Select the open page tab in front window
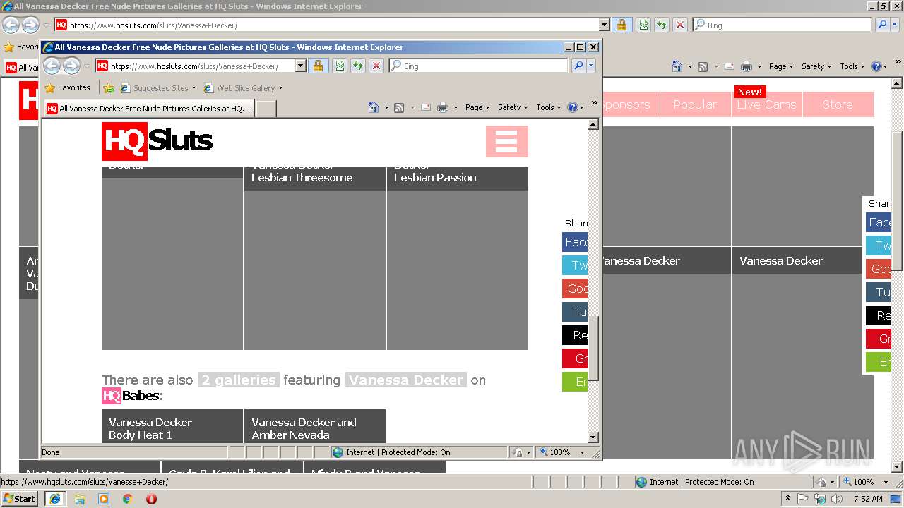 pyautogui.click(x=148, y=109)
